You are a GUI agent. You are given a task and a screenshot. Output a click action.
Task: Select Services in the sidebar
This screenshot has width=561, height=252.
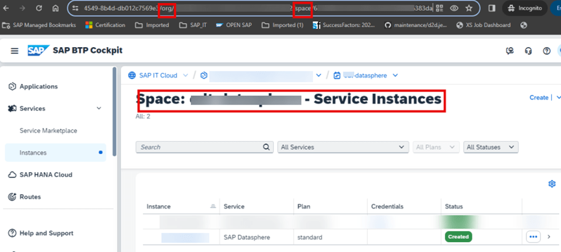tap(32, 109)
